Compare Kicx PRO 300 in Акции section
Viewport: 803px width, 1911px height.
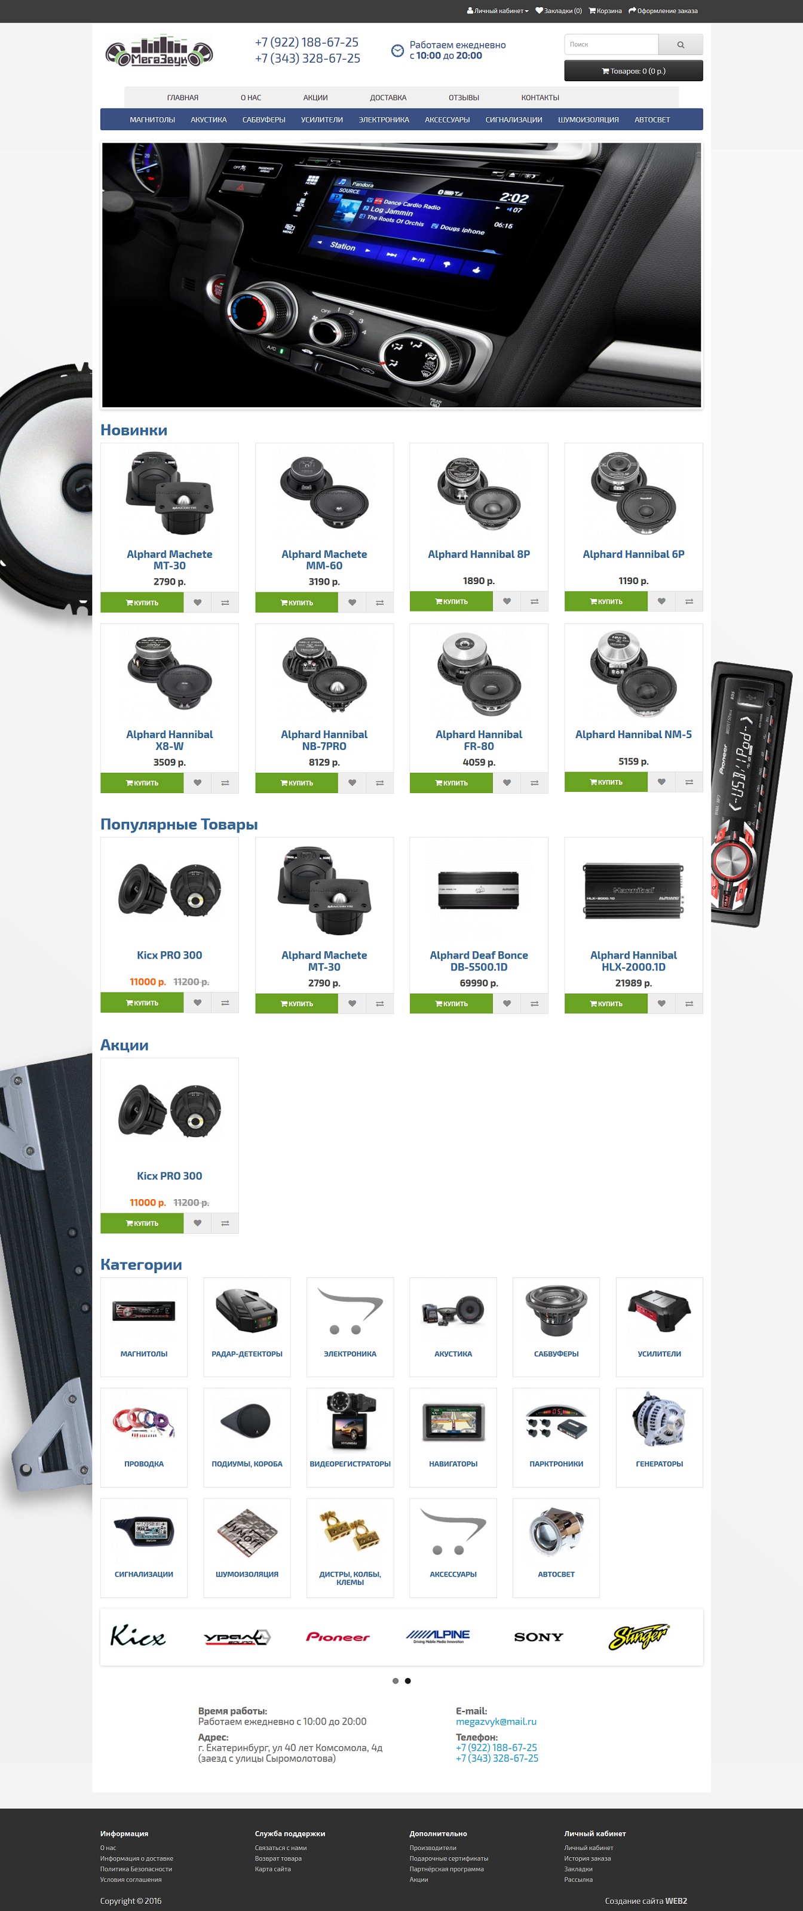(225, 1223)
